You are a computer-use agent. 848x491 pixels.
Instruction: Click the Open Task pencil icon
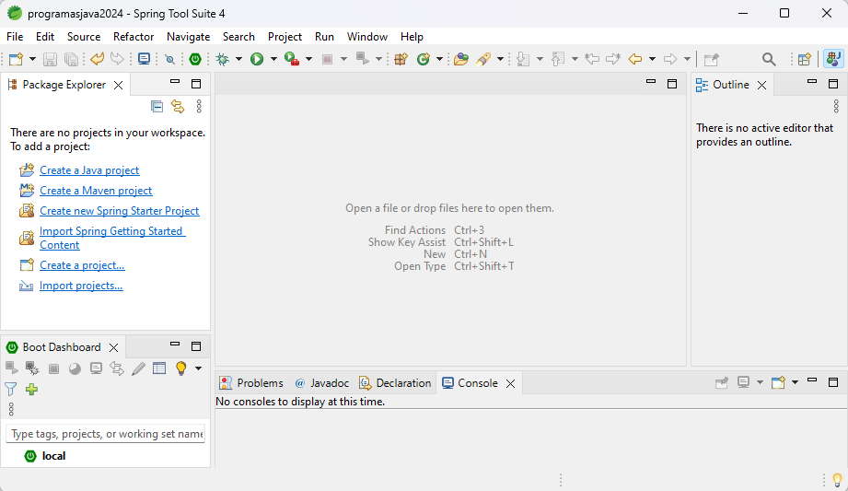pos(483,59)
